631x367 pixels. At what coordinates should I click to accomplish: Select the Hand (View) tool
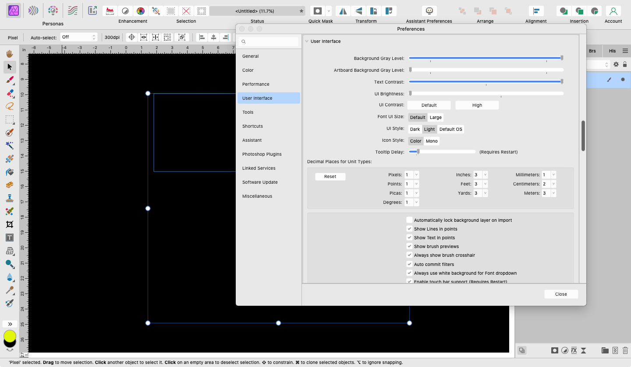click(10, 54)
